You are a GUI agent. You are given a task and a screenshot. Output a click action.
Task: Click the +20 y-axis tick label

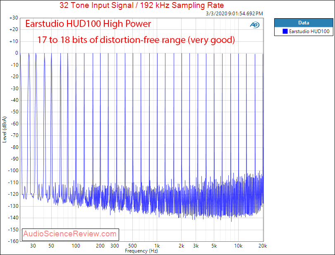pyautogui.click(x=14, y=29)
